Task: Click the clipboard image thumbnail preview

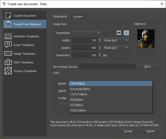Action: coord(146,39)
